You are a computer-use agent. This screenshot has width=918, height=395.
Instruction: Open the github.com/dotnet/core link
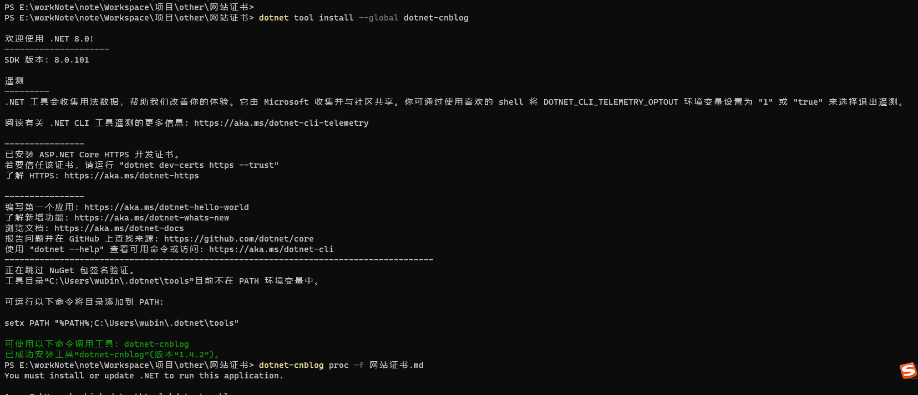click(239, 239)
